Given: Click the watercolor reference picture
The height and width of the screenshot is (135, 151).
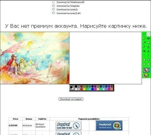Looking at the screenshot, I should [x=35, y=58].
